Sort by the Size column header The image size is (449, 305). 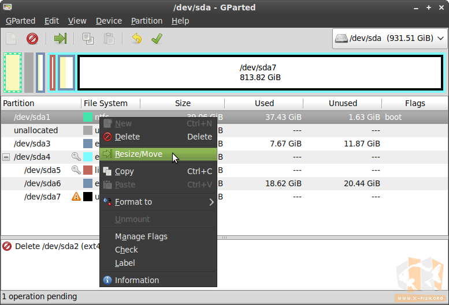(x=183, y=103)
